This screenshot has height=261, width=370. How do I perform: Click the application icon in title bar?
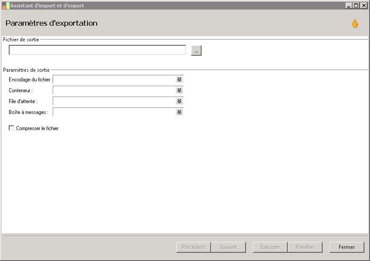click(6, 6)
